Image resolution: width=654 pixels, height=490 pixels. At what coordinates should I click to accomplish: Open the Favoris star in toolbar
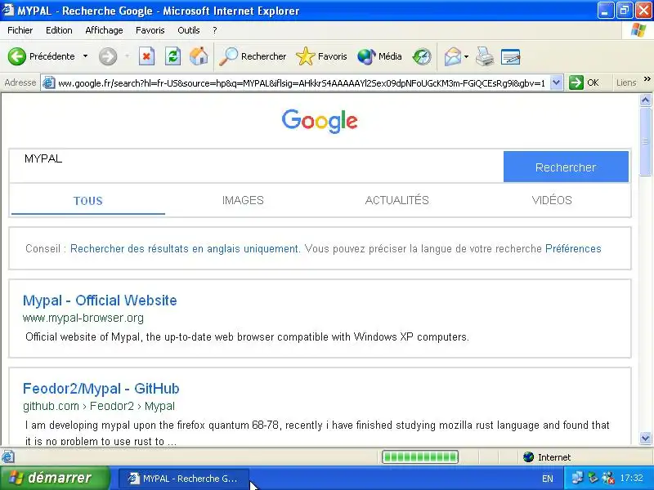point(321,56)
